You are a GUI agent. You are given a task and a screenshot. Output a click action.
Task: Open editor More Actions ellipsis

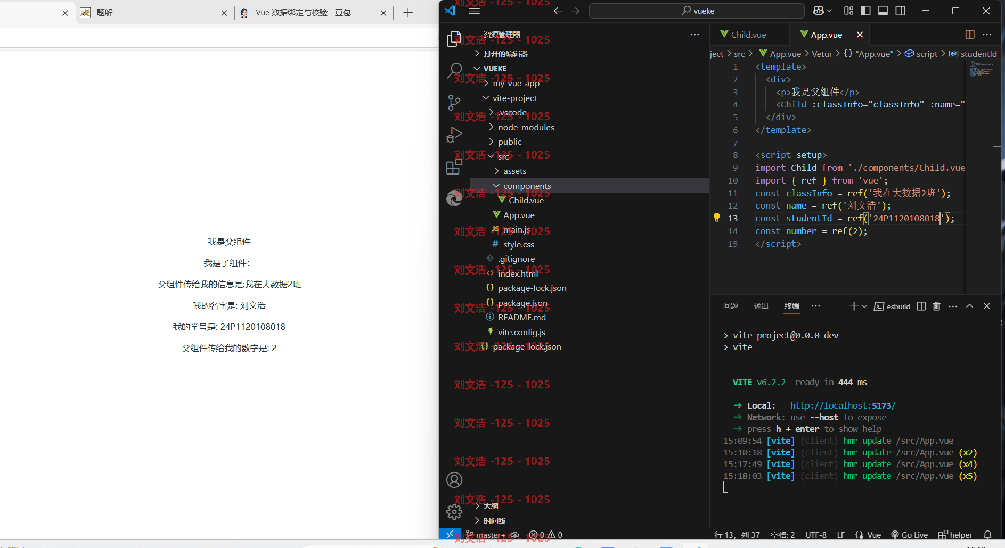point(987,35)
